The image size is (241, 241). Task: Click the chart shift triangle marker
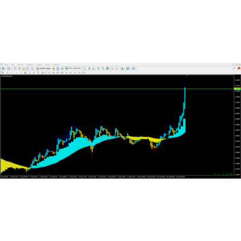(x=187, y=75)
